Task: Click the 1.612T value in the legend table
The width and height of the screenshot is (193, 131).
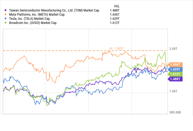Action: [x=115, y=23]
